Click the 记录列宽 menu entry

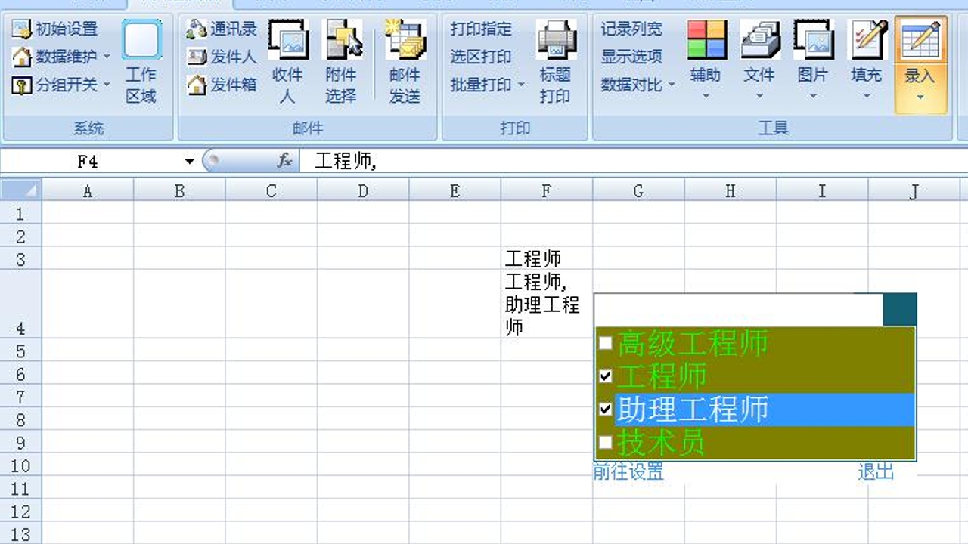[x=634, y=29]
